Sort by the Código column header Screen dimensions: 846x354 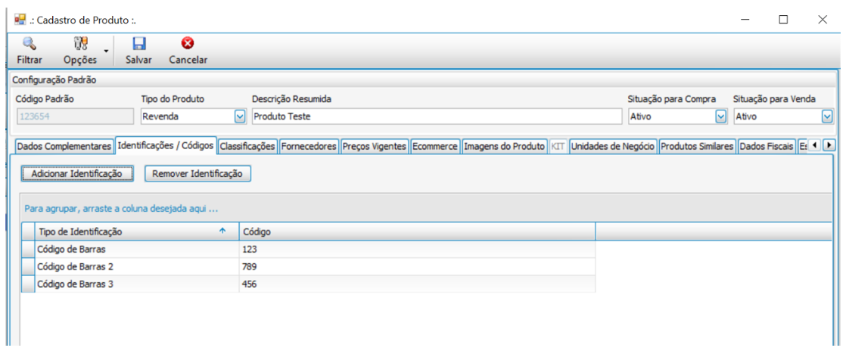click(416, 231)
